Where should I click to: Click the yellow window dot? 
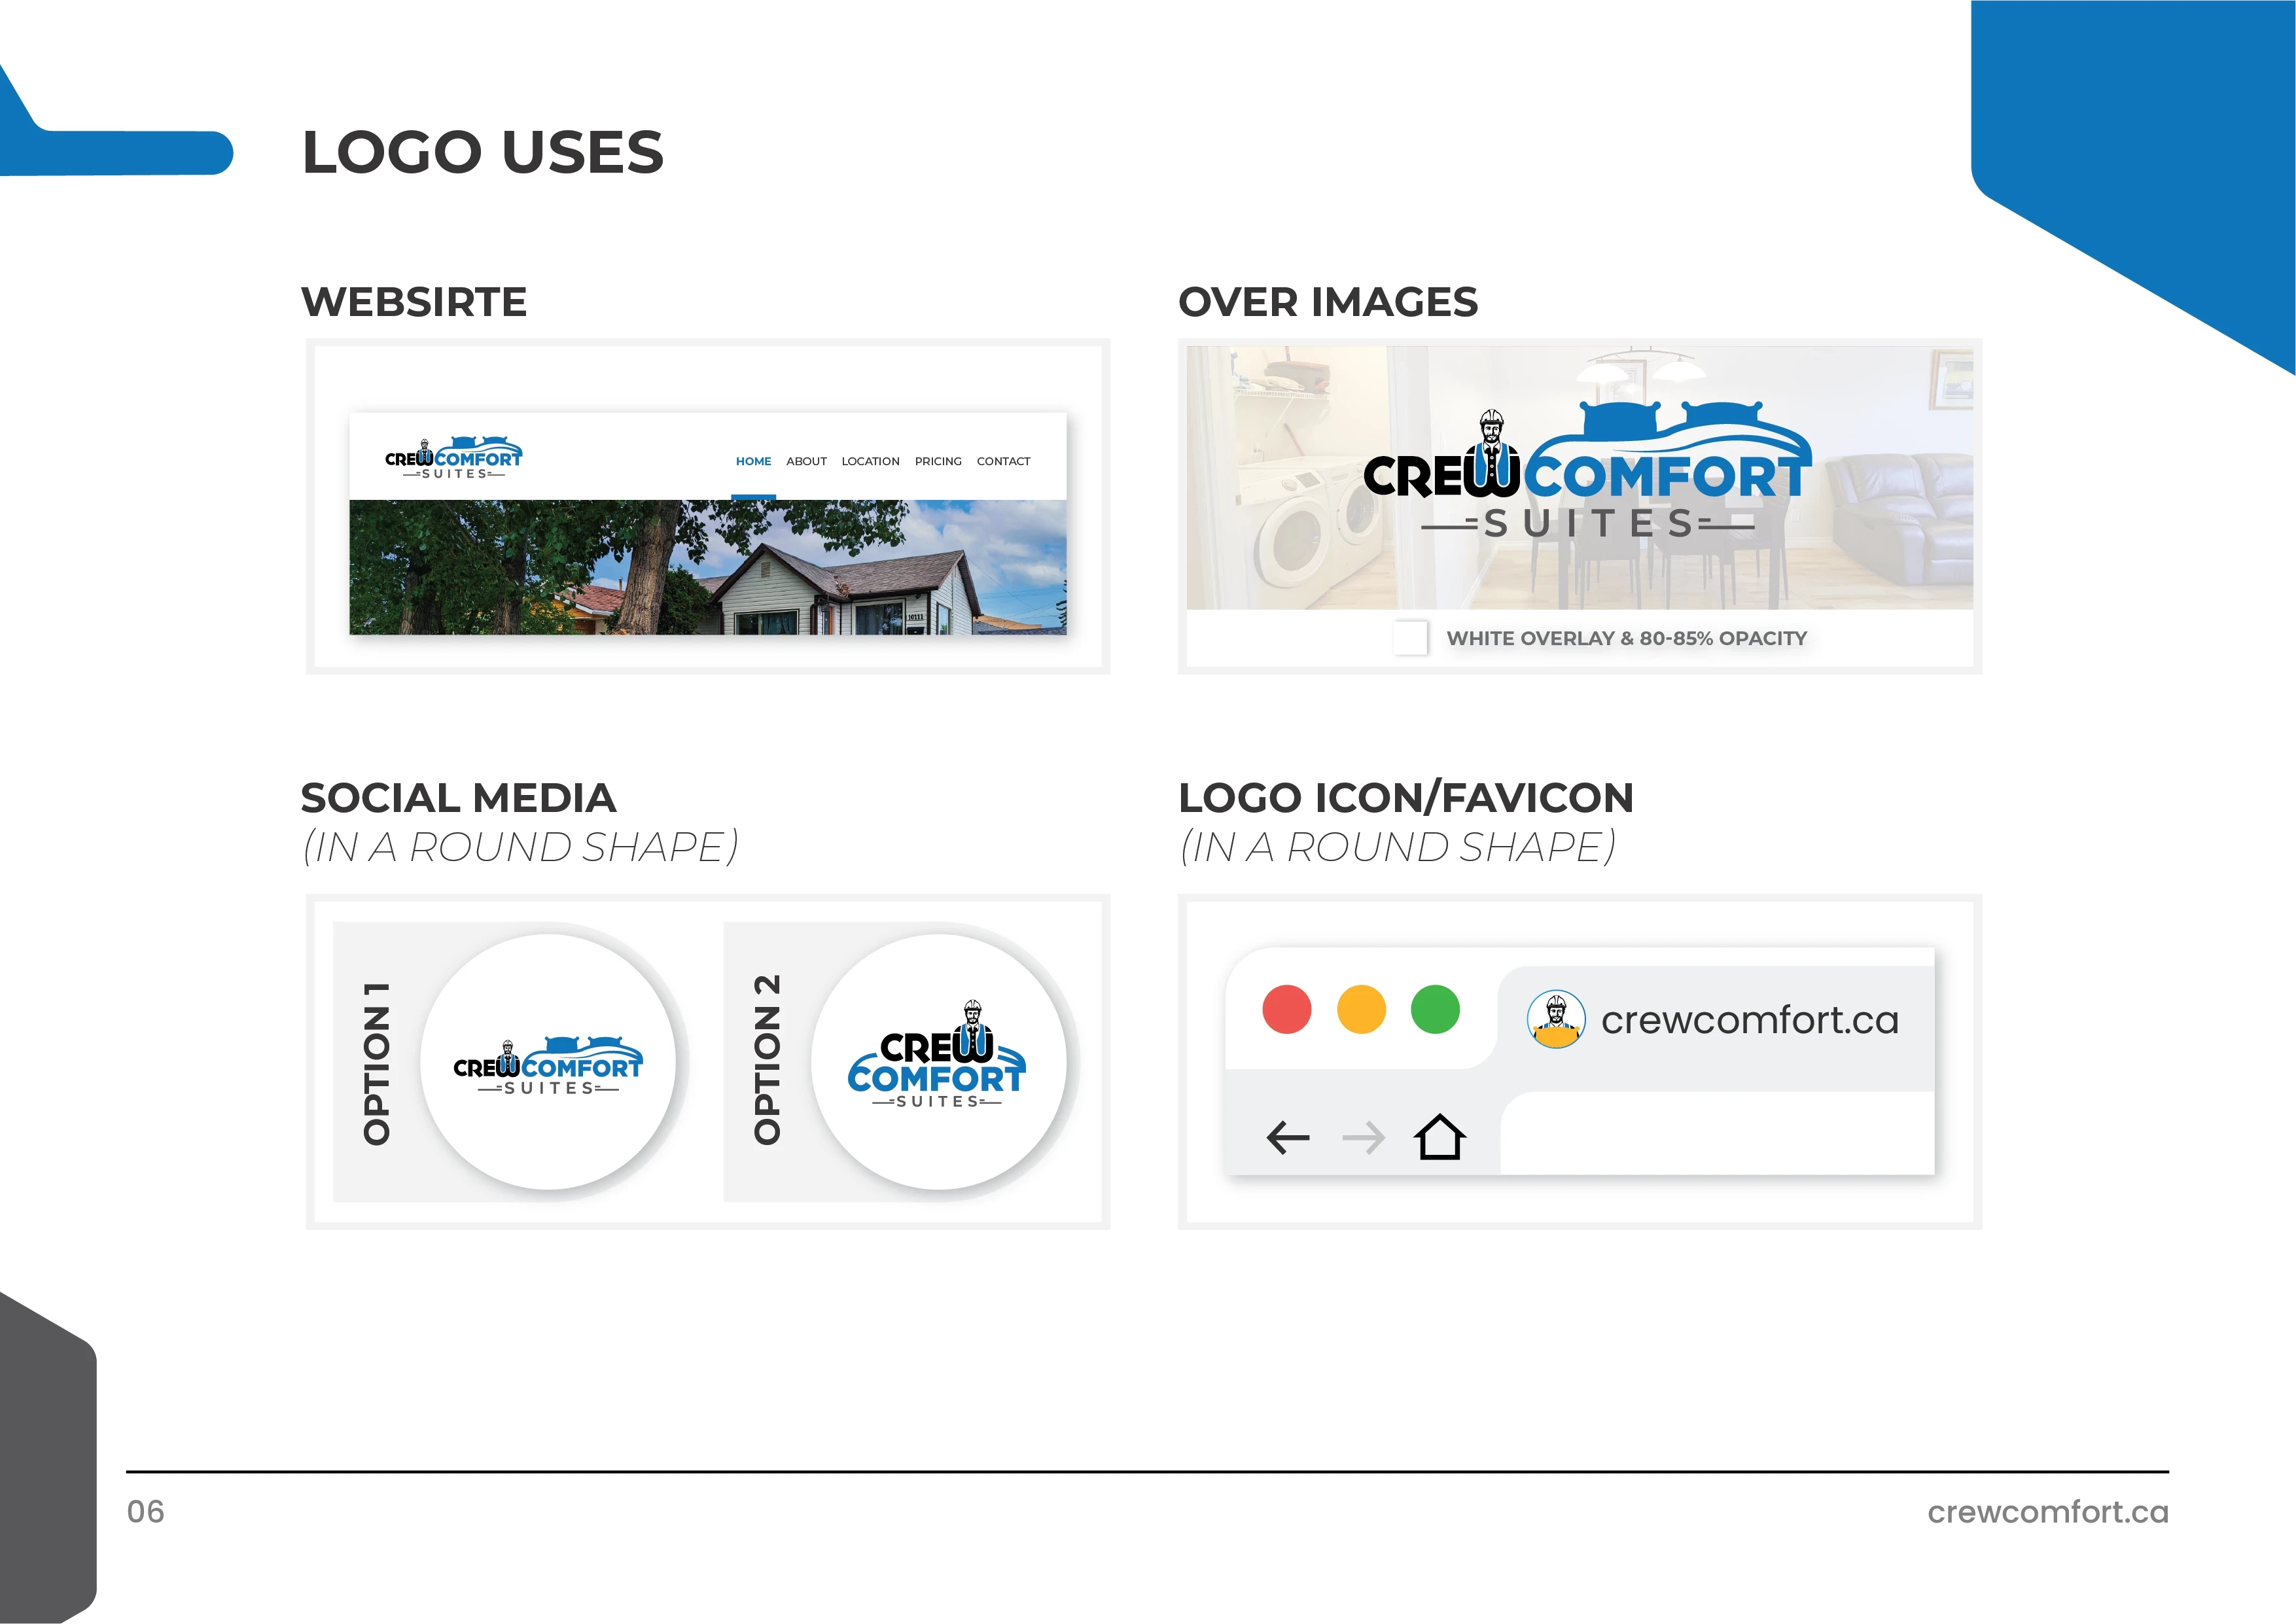point(1361,1009)
